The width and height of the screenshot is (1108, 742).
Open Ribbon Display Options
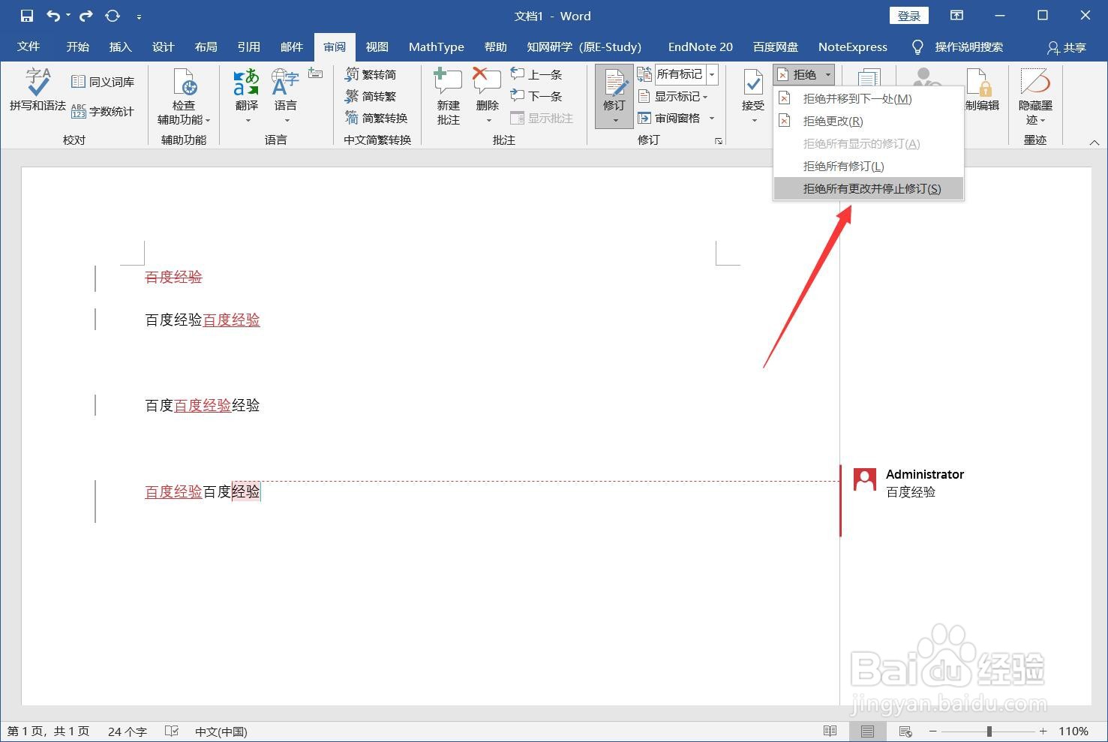click(956, 16)
